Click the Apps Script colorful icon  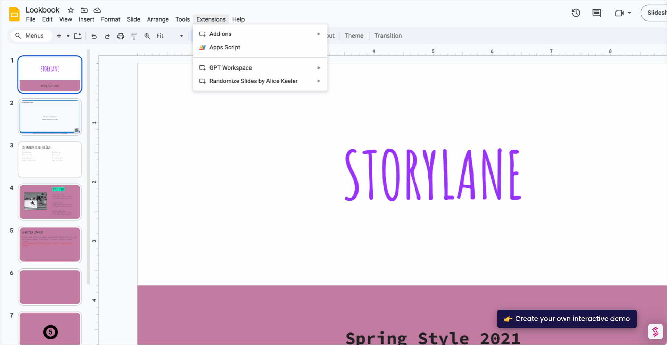click(x=202, y=47)
